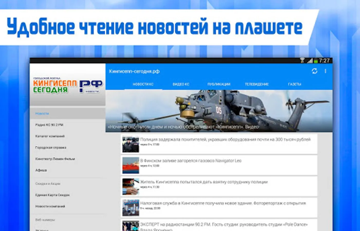Open Кинотеатр Люмен Фильм menu item
Image resolution: width=360 pixels, height=231 pixels.
[68, 159]
